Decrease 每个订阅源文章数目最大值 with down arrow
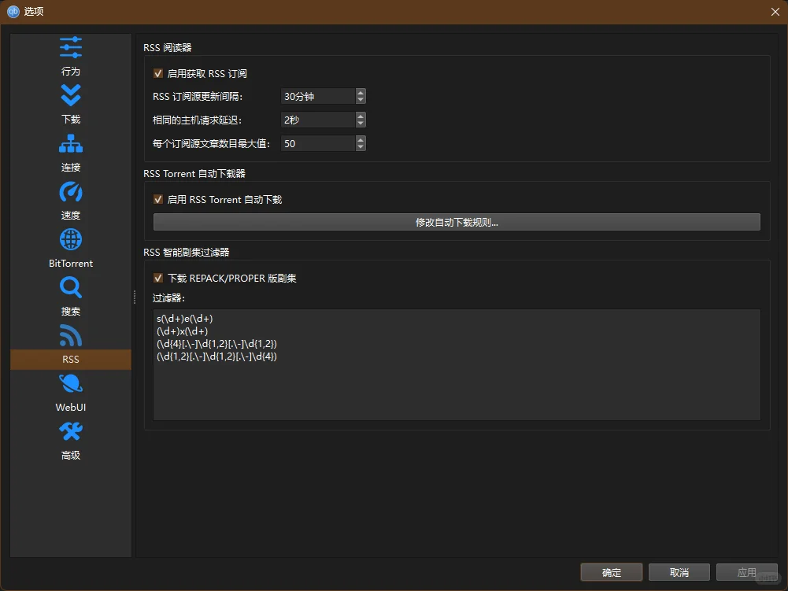The image size is (788, 591). pyautogui.click(x=361, y=147)
